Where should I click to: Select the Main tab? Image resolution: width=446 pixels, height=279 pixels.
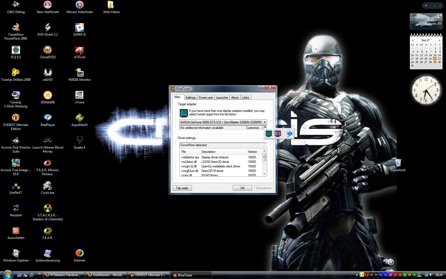pos(177,97)
